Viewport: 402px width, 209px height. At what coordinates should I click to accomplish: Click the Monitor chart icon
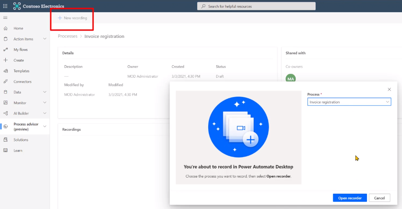[x=6, y=103]
